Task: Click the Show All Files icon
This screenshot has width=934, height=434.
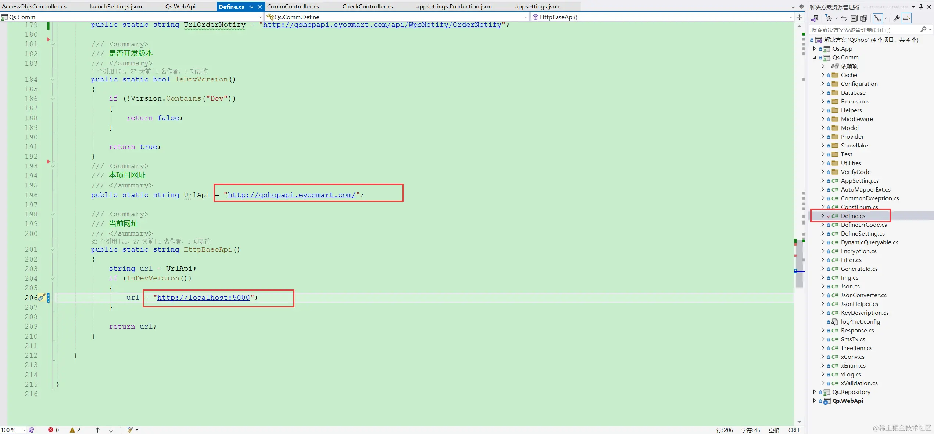Action: tap(864, 18)
